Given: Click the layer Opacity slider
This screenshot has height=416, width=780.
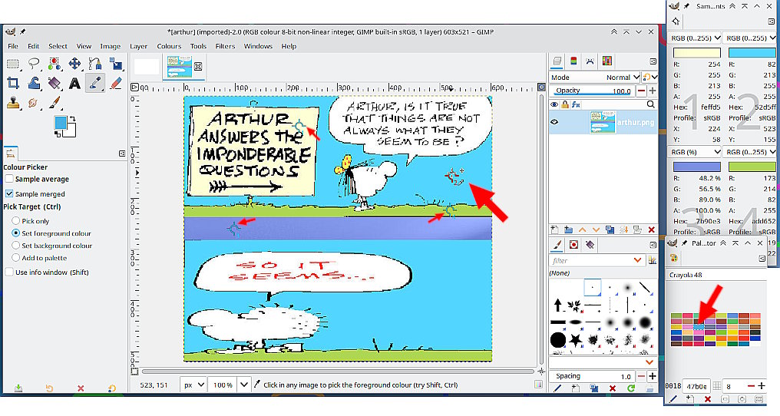Looking at the screenshot, I should (592, 91).
